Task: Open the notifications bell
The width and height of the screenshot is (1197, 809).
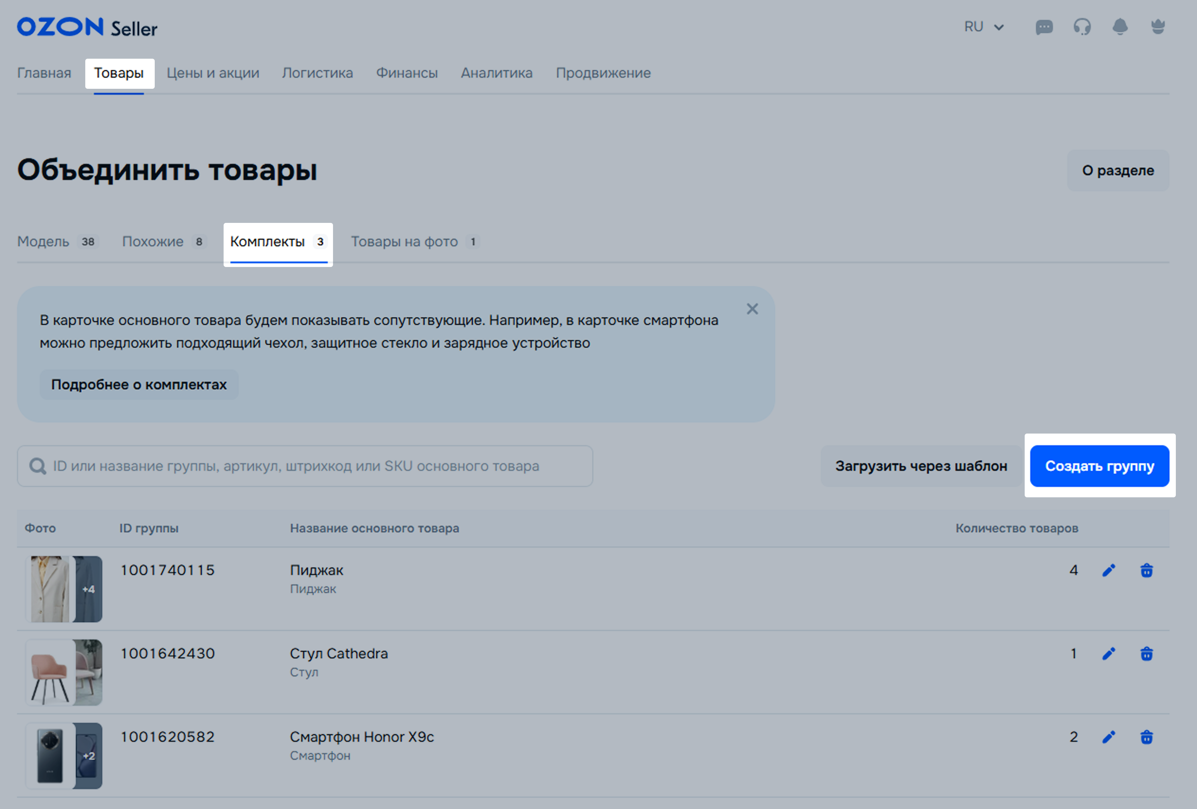Action: pyautogui.click(x=1120, y=27)
